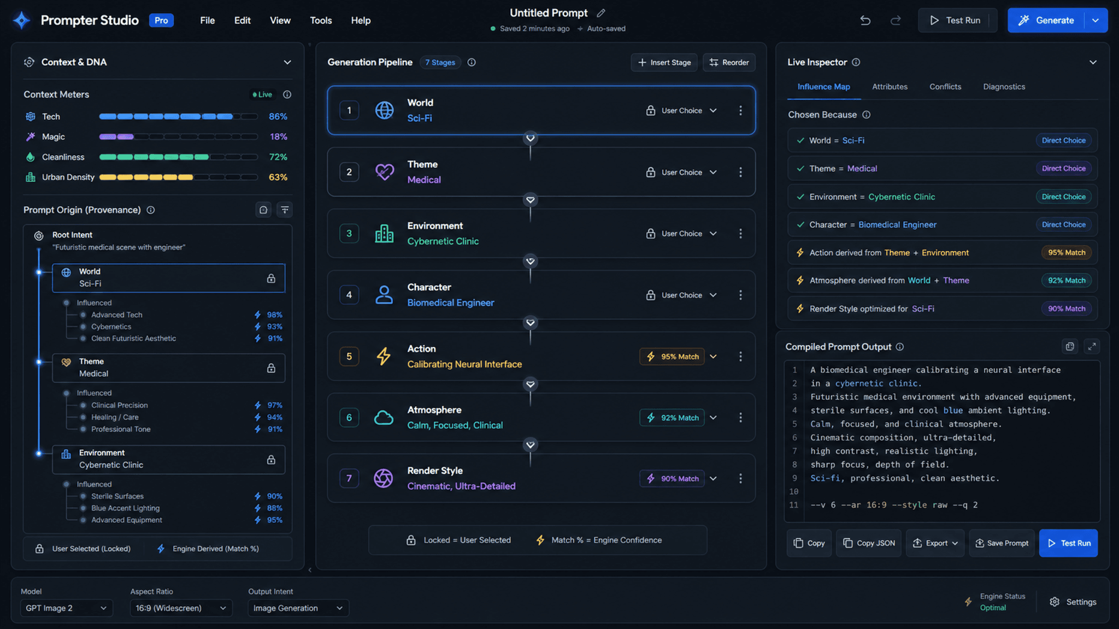Open the Edit menu
1119x629 pixels.
pyautogui.click(x=243, y=20)
